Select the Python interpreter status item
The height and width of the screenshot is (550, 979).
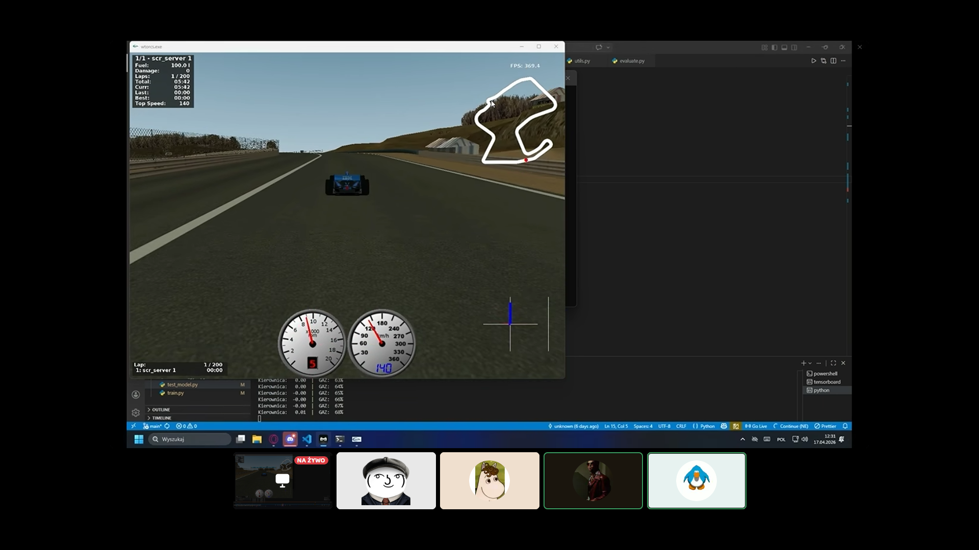pos(706,426)
